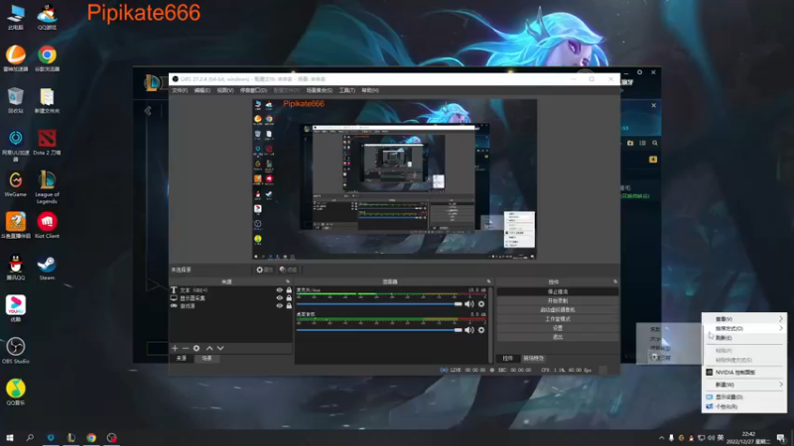Viewport: 794px width, 446px height.
Task: Click the Exit button in controls
Action: pos(558,337)
